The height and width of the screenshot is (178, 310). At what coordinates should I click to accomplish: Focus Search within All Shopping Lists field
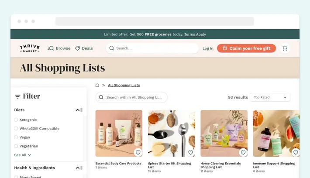[x=131, y=97]
